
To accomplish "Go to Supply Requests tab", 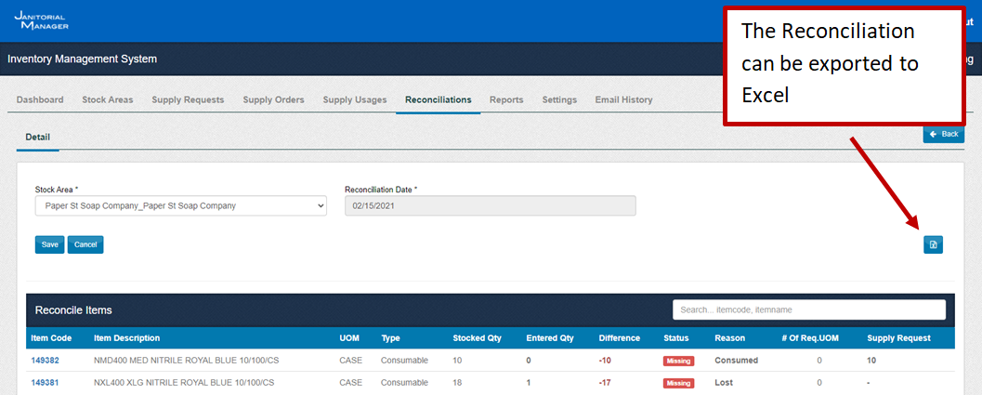I will (188, 99).
